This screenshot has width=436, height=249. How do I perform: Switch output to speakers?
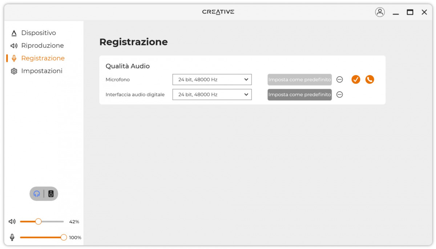(x=51, y=194)
